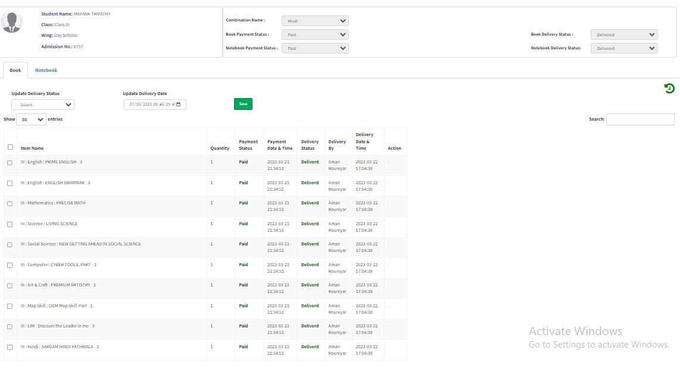Check the PRIME ENGLISH book row checkbox
This screenshot has width=680, height=369.
pos(10,162)
